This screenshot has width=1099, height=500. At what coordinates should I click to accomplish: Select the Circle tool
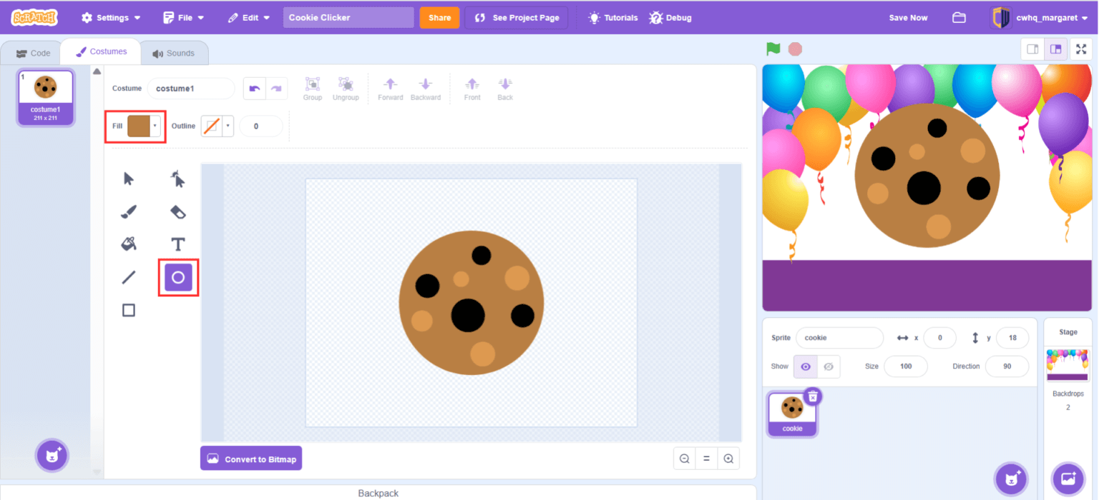click(x=178, y=277)
